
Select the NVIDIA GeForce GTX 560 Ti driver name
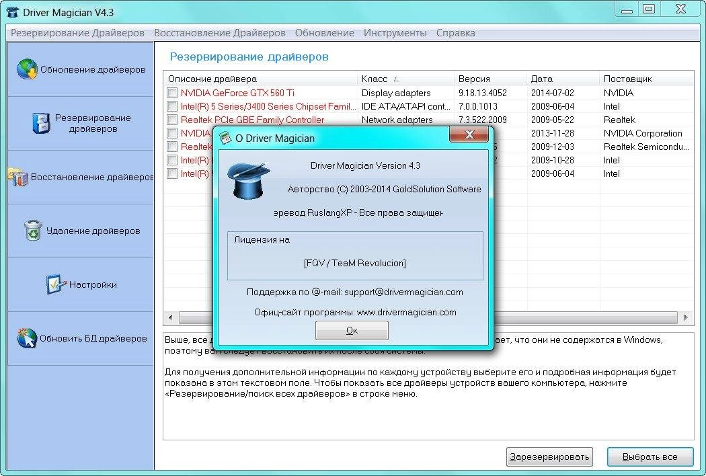[x=237, y=93]
